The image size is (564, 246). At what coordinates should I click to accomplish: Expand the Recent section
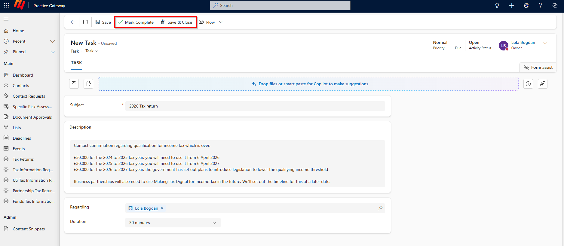pyautogui.click(x=53, y=41)
